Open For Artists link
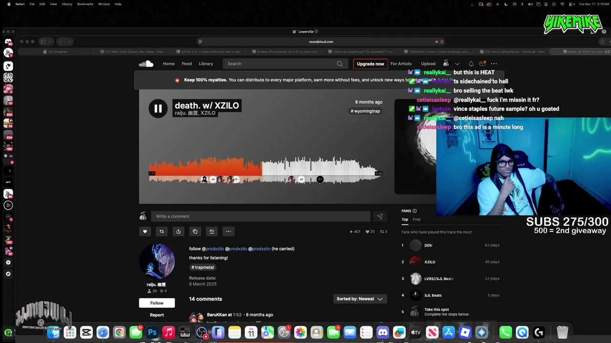The image size is (611, 343). click(401, 64)
